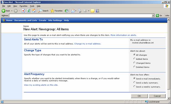
Task: Open Search magnifier in toolbar
Action: tap(40, 11)
